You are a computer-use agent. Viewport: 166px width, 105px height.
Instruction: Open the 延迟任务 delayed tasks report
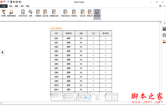click(x=45, y=13)
